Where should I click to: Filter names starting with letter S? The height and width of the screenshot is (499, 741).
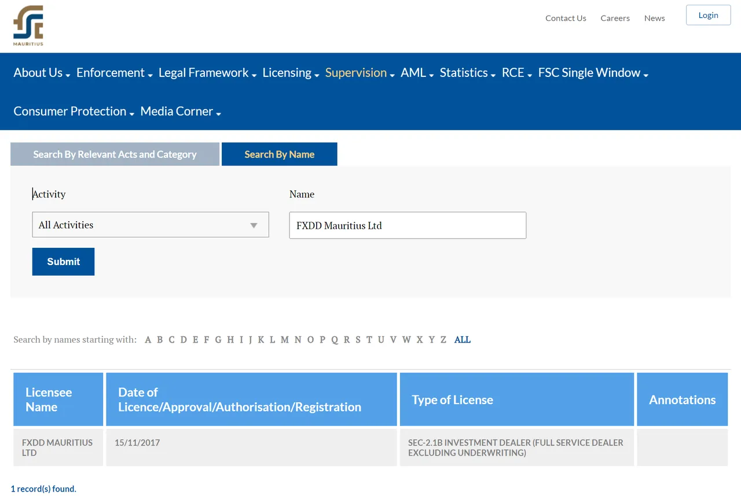[358, 340]
